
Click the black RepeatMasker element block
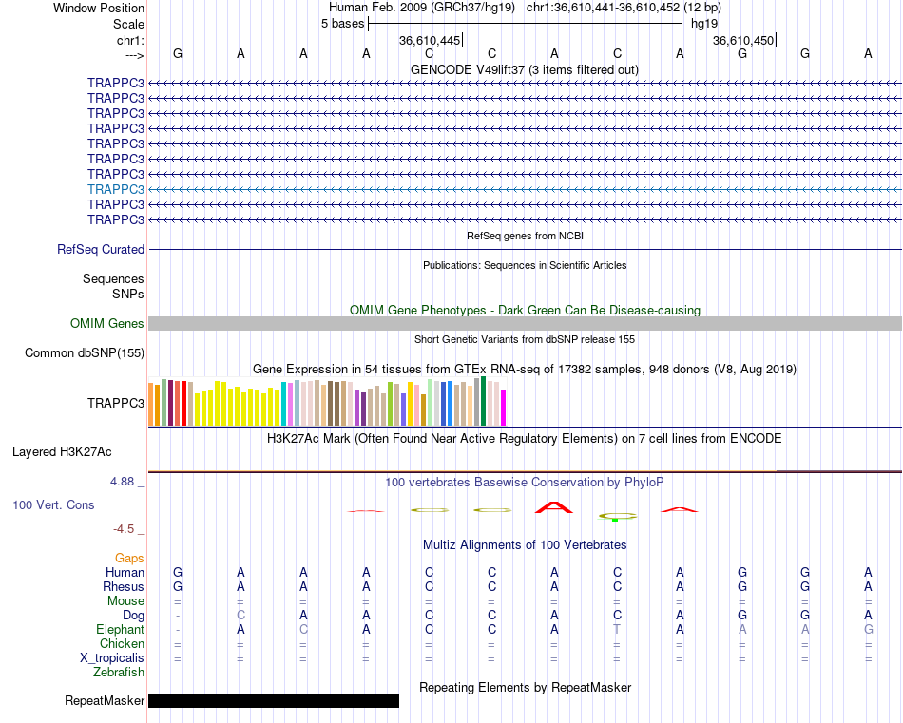click(274, 700)
